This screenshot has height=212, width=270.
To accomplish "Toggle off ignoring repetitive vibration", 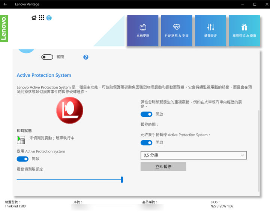I will 146,114.
